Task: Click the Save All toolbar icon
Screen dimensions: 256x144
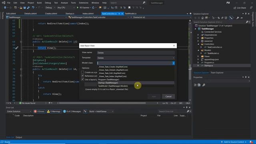Action: [28, 8]
